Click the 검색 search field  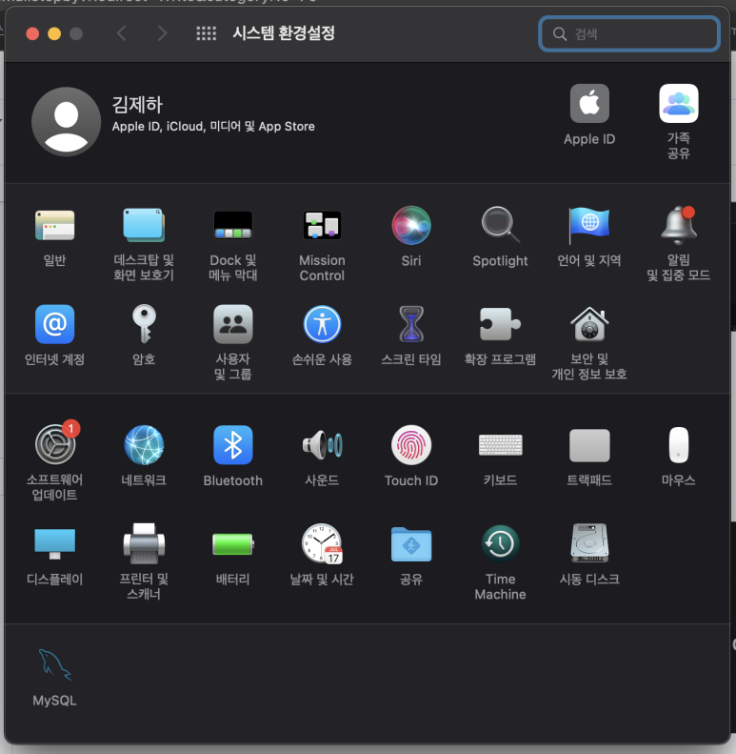click(628, 33)
